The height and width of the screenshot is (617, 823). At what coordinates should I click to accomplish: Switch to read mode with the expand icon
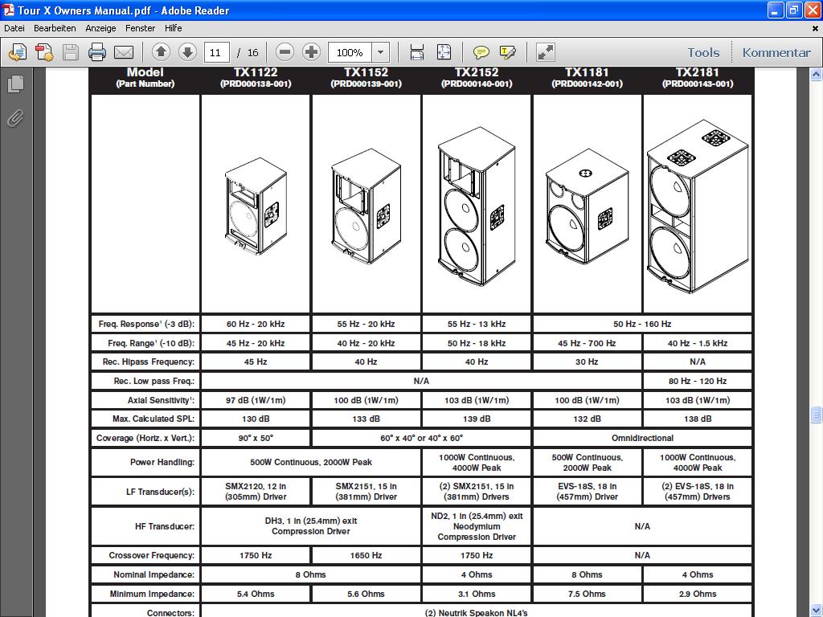[x=546, y=52]
